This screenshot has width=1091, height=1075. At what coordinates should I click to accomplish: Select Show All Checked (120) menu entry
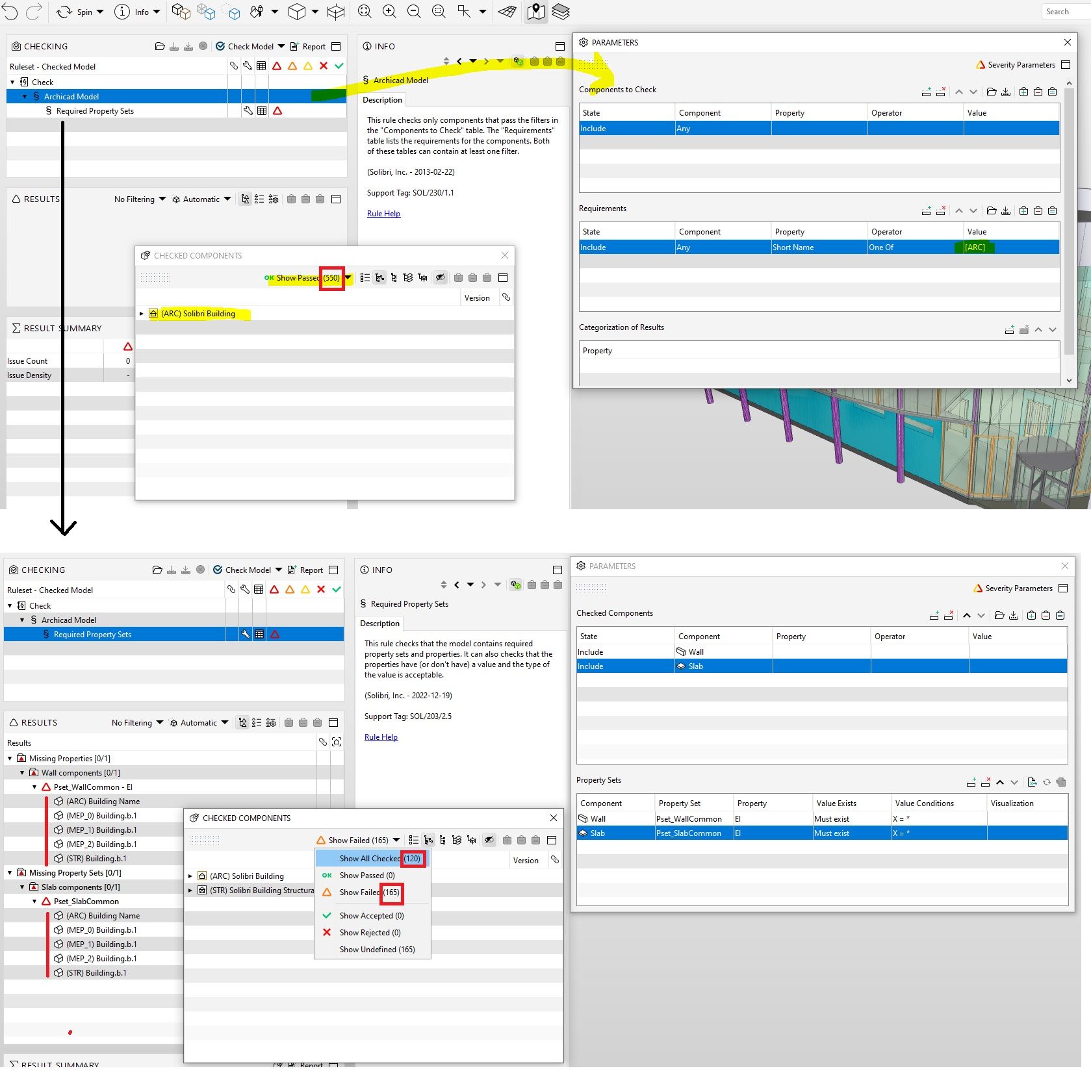372,859
